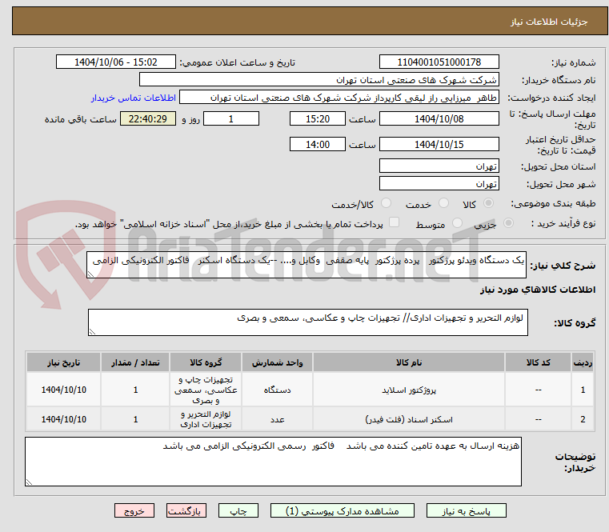Click the 'شرح کلی نیاز' description text area
609x532 pixels.
pyautogui.click(x=307, y=265)
